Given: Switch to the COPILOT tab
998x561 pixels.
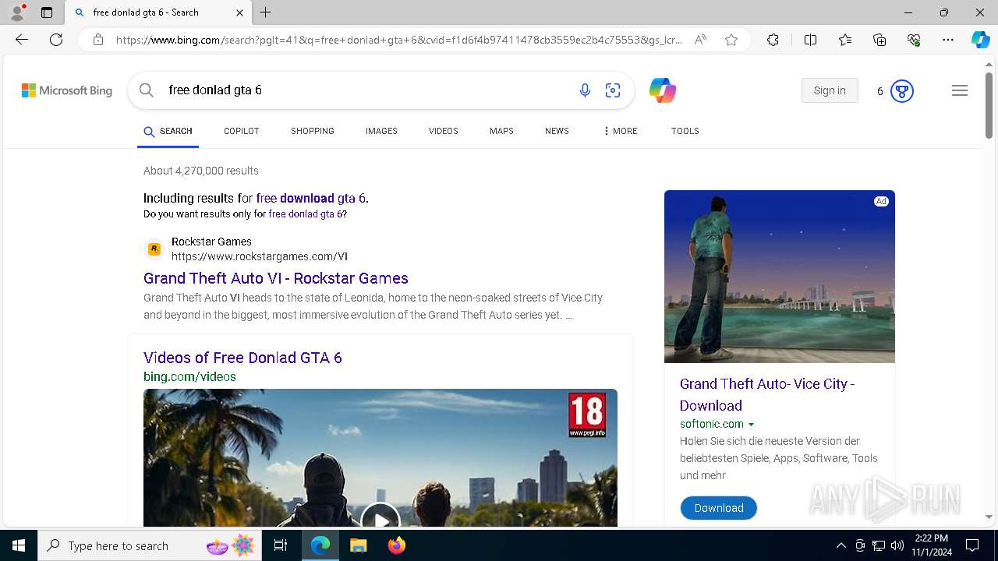Looking at the screenshot, I should click(242, 131).
